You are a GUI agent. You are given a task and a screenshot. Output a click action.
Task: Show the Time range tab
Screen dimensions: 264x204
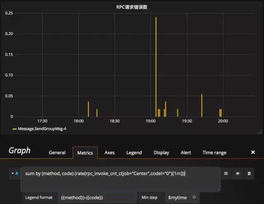[x=214, y=152]
